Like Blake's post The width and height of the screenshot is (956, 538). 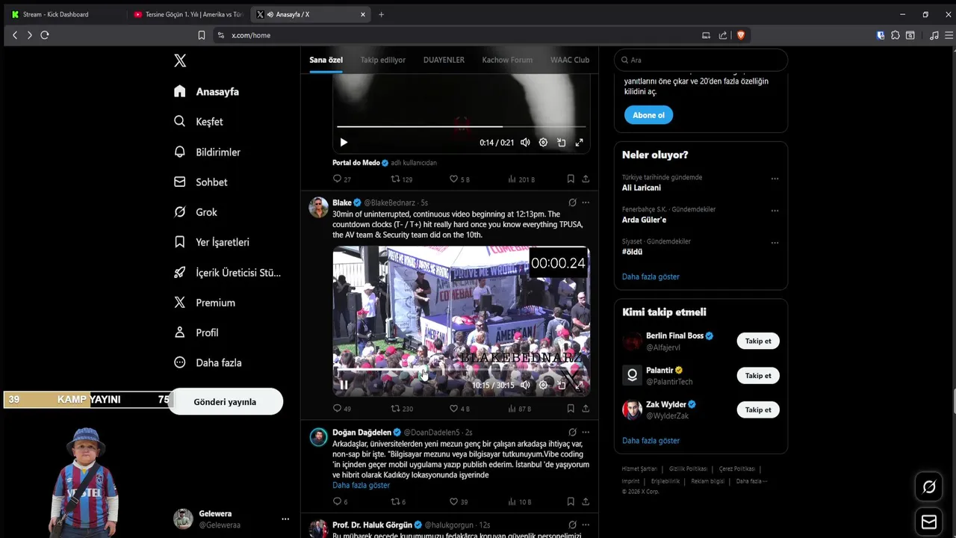tap(459, 409)
